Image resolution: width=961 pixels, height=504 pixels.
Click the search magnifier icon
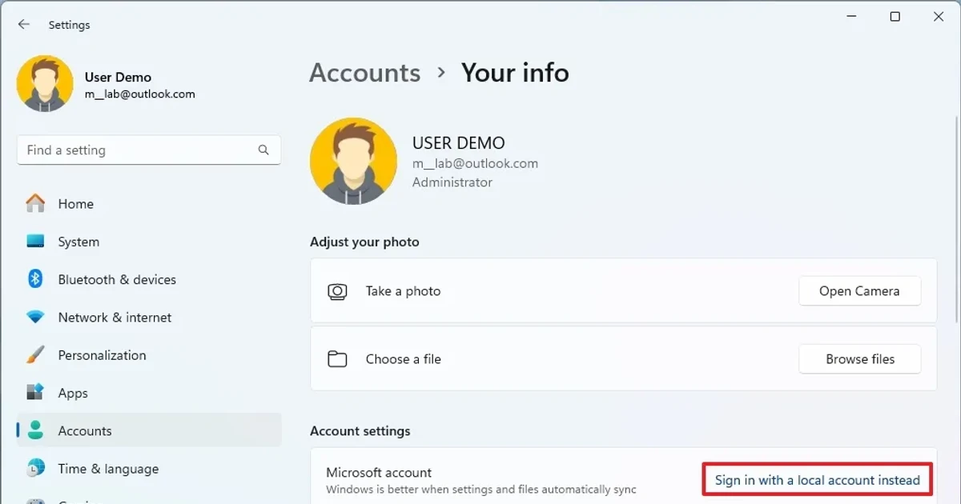[263, 150]
